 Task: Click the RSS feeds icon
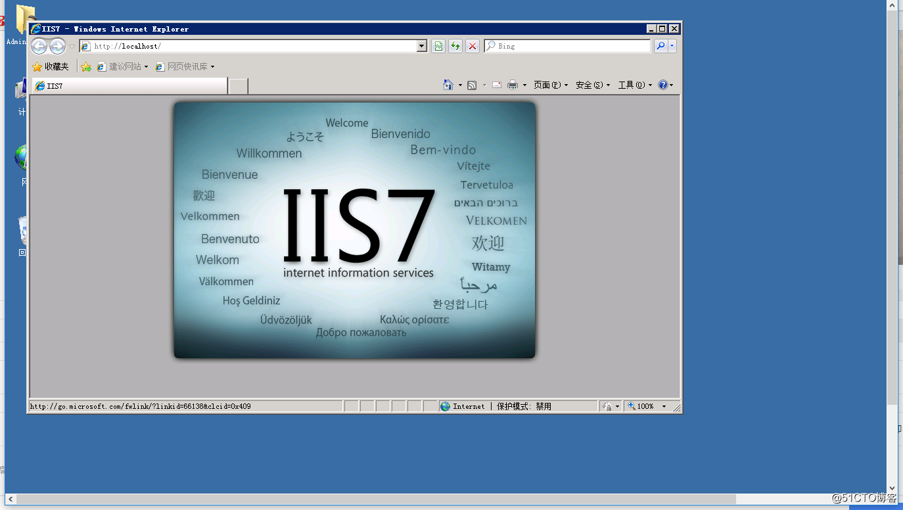pos(472,85)
